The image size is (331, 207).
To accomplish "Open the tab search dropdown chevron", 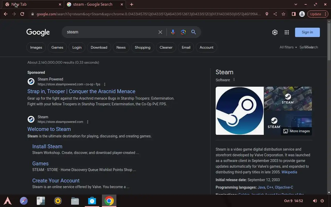I will pyautogui.click(x=296, y=4).
